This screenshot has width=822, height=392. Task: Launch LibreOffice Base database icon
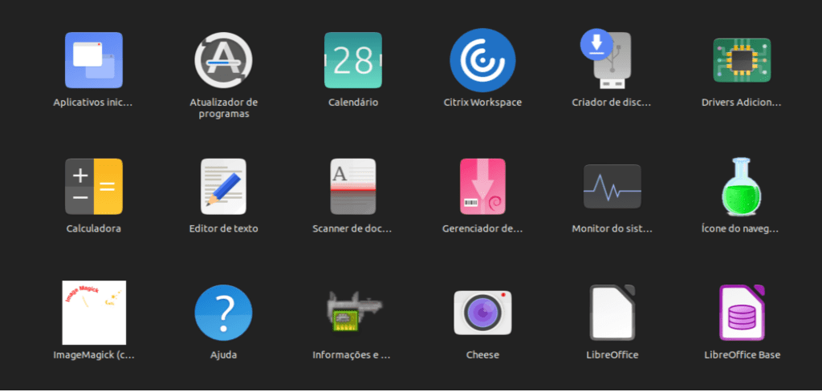(x=742, y=313)
